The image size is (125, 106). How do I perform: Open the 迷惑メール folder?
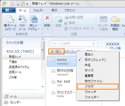pos(15,72)
